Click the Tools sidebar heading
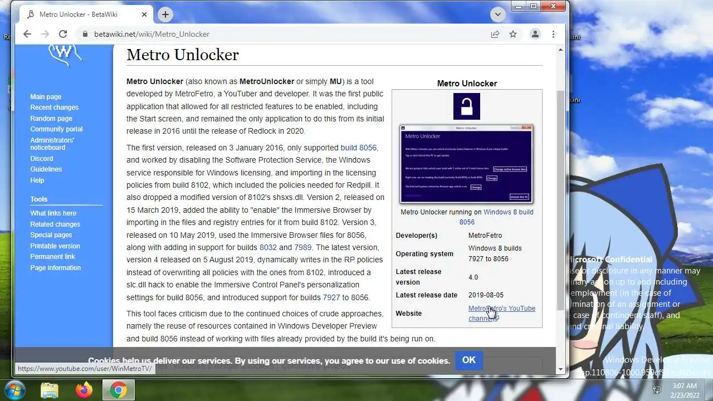This screenshot has width=713, height=401. tap(39, 199)
